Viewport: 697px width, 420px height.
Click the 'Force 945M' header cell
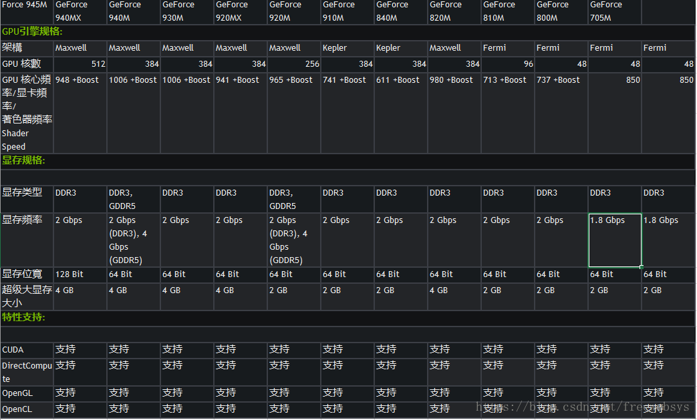[27, 11]
